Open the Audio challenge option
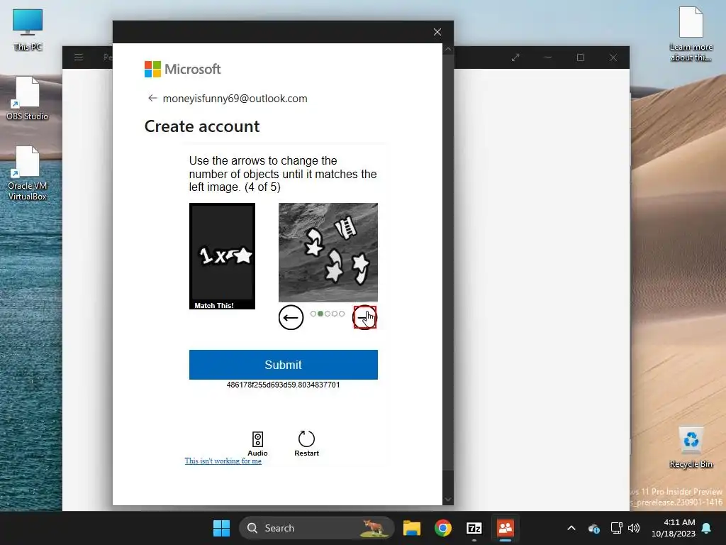The height and width of the screenshot is (545, 726). [257, 444]
